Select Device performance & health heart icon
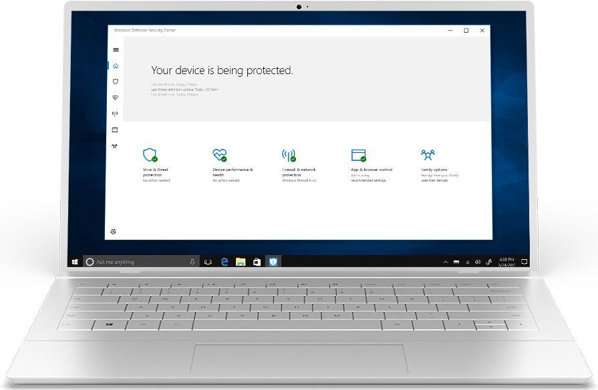 coord(220,155)
